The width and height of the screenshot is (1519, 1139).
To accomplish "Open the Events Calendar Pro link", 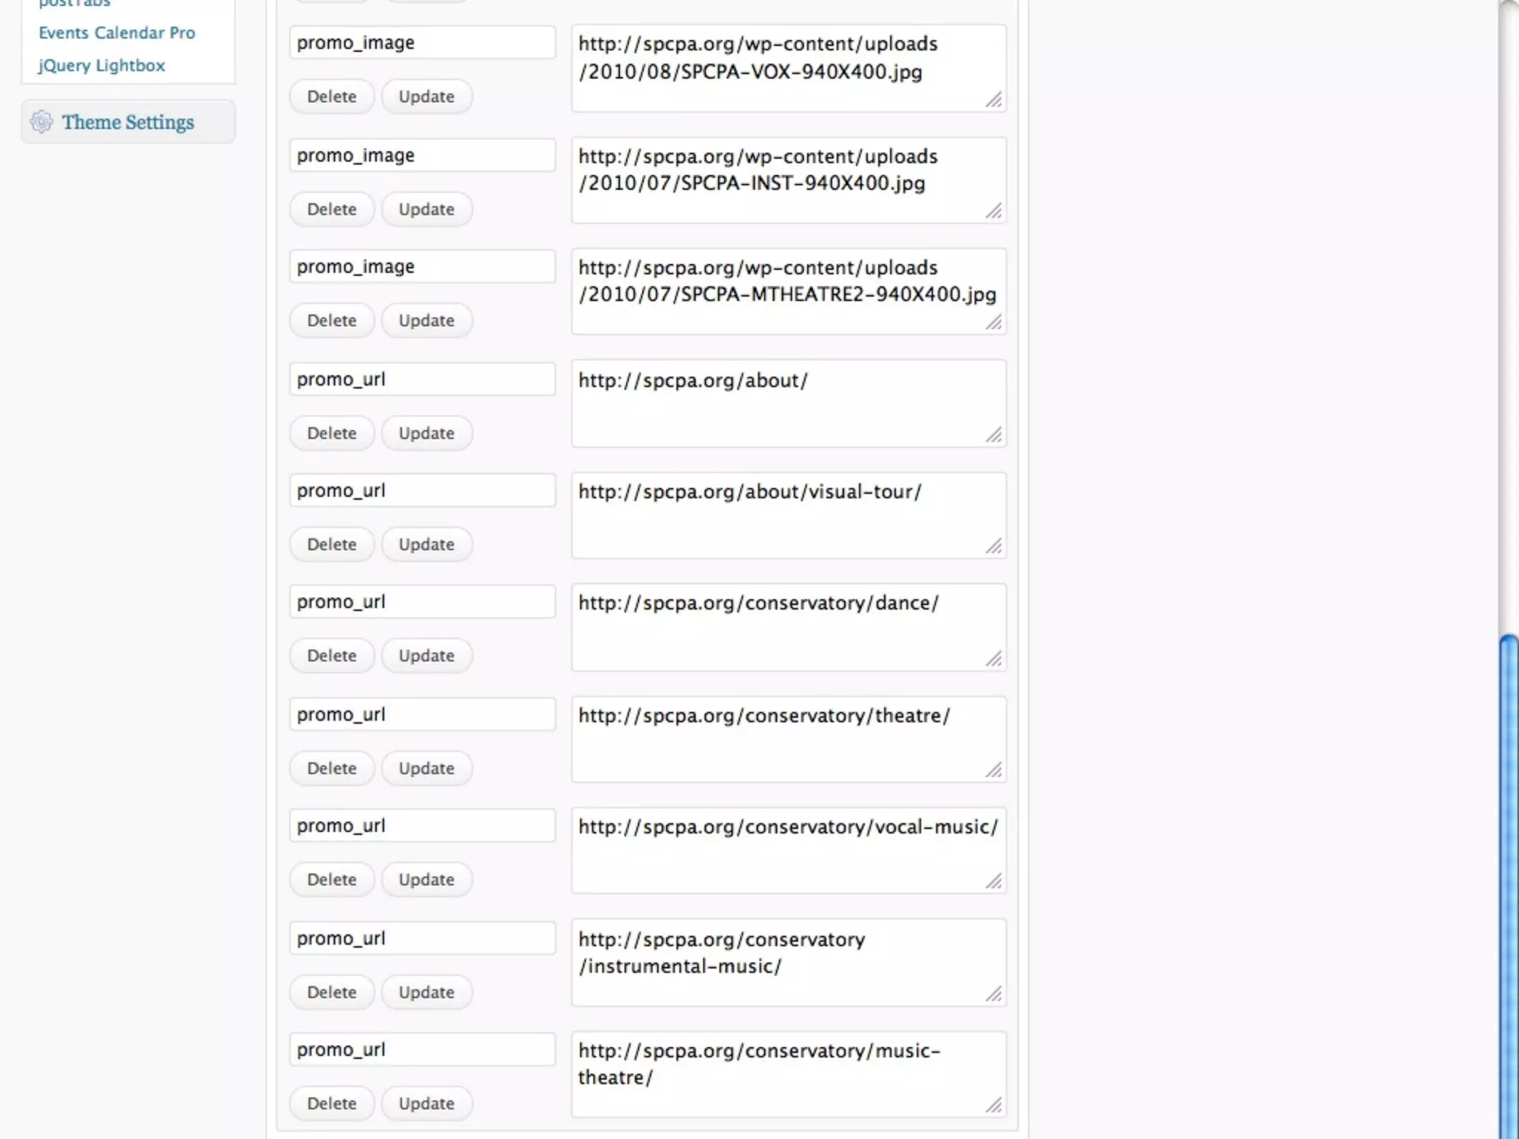I will tap(116, 33).
